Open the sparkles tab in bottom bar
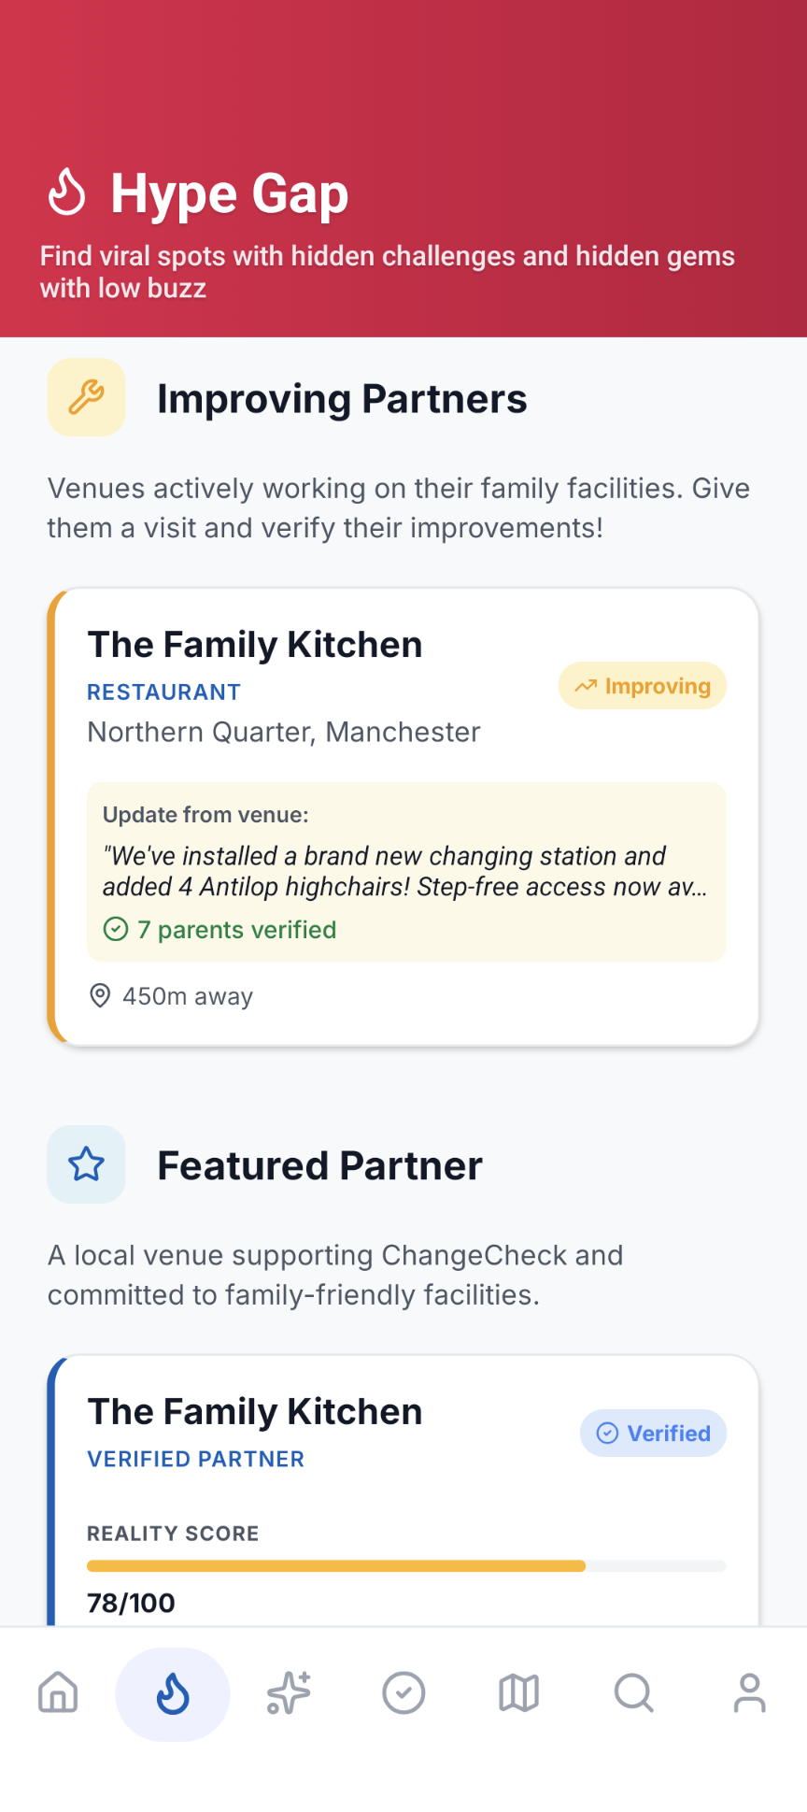 point(289,1692)
